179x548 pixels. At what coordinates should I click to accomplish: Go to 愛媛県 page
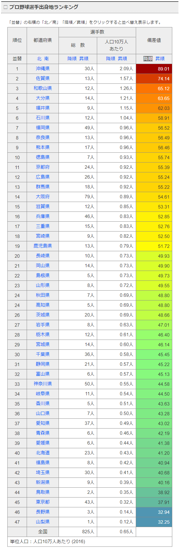tap(43, 443)
